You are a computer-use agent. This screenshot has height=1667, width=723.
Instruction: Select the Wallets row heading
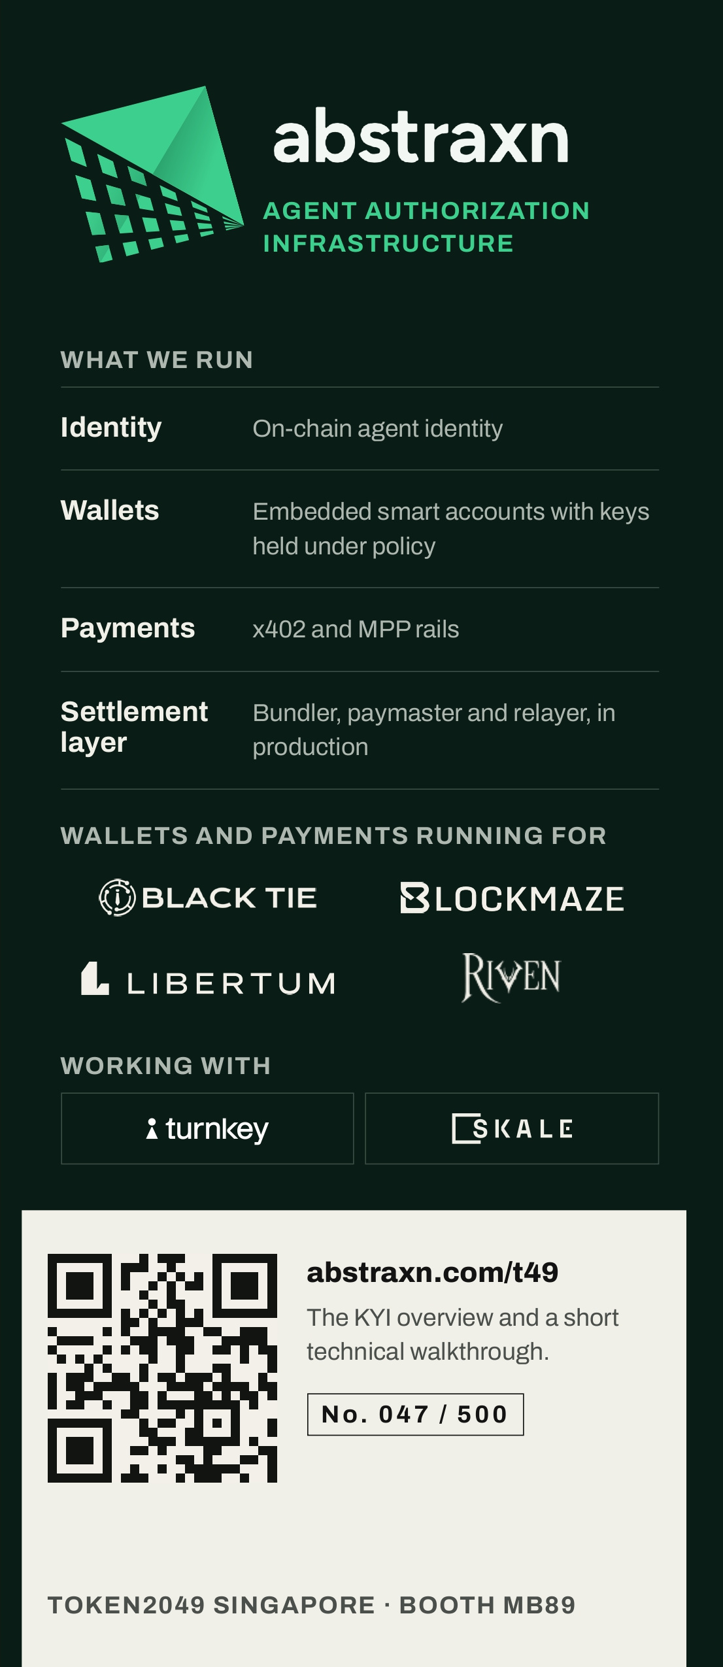[x=110, y=511]
